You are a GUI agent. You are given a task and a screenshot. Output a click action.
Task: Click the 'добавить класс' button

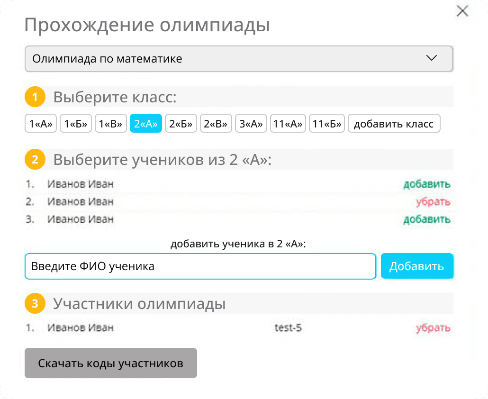(394, 124)
